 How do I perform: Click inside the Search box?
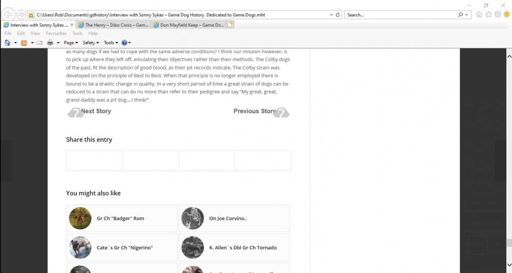[400, 15]
